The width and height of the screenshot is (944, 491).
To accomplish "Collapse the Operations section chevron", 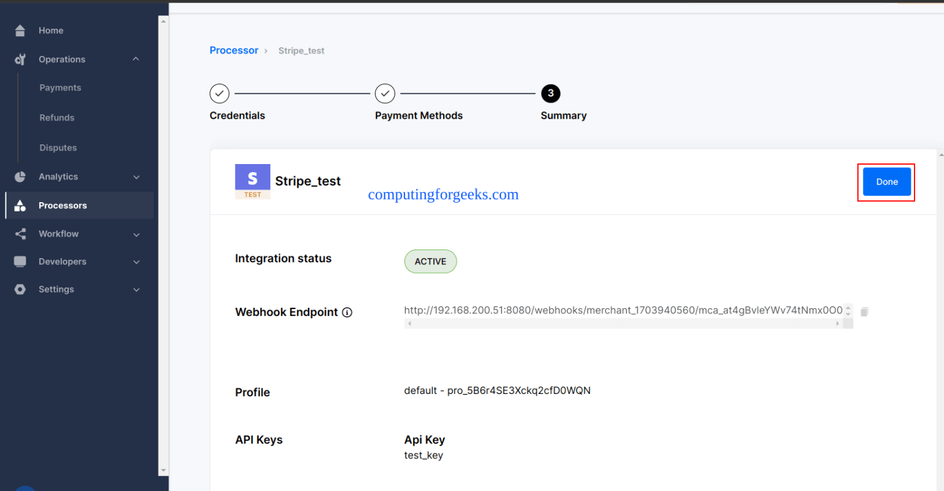I will click(136, 59).
